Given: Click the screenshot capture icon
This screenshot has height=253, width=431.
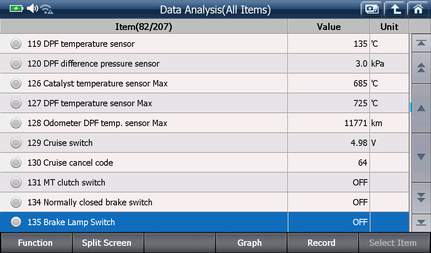Looking at the screenshot, I should click(372, 9).
